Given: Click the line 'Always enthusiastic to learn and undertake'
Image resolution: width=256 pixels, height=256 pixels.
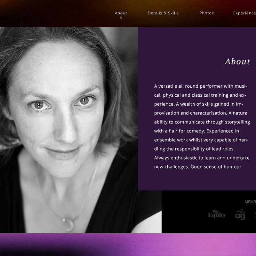Looking at the screenshot, I should 202,158.
